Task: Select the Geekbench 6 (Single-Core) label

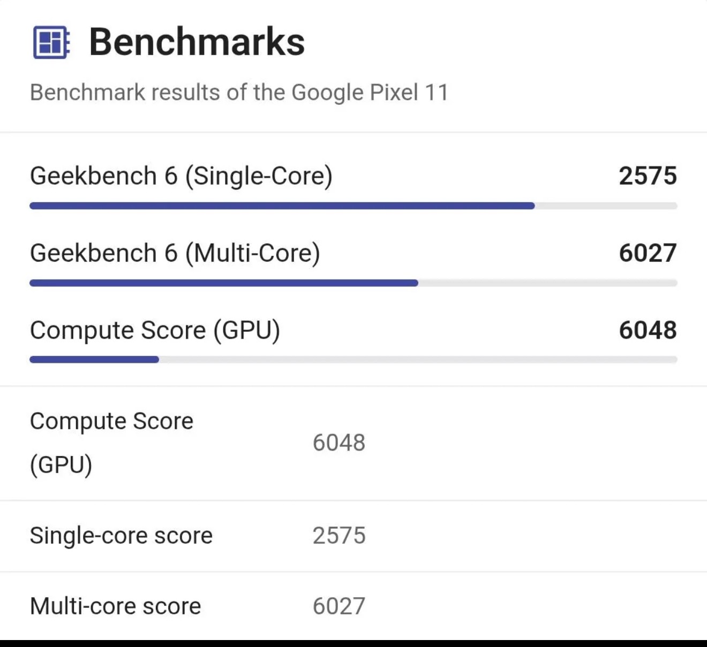Action: (x=181, y=176)
